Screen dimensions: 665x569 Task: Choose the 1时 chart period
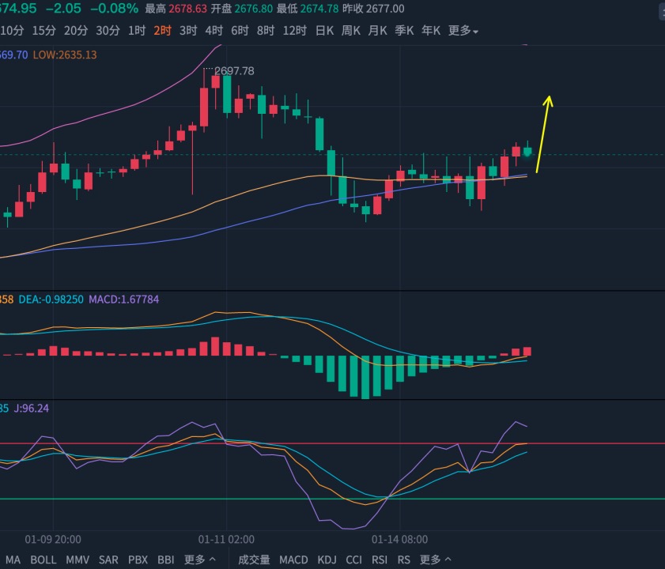(x=137, y=31)
